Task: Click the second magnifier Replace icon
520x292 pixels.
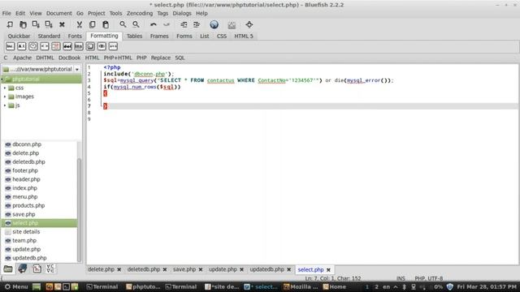Action: tap(136, 24)
